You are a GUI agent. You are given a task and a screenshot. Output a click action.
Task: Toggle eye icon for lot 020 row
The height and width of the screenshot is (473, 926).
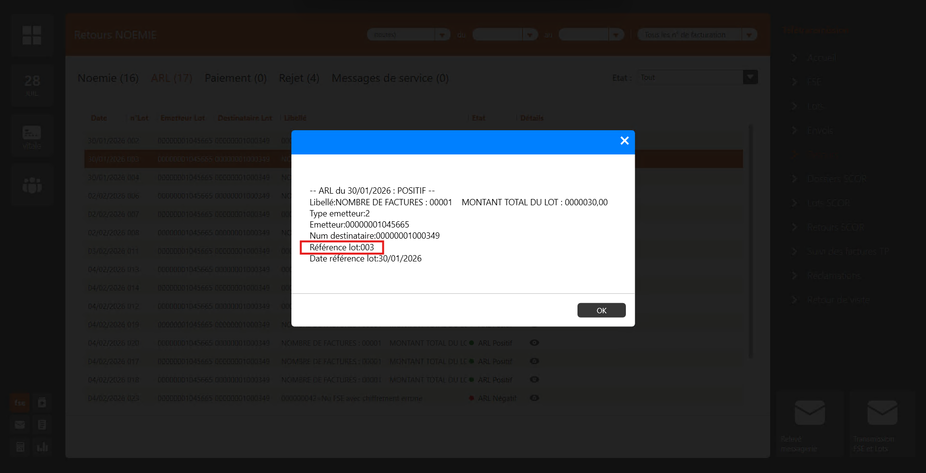(x=534, y=343)
